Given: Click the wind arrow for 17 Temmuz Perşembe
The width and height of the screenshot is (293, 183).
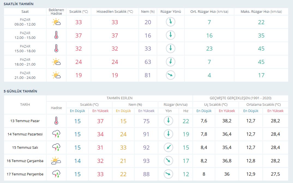Looking at the screenshot, I should (x=168, y=174).
